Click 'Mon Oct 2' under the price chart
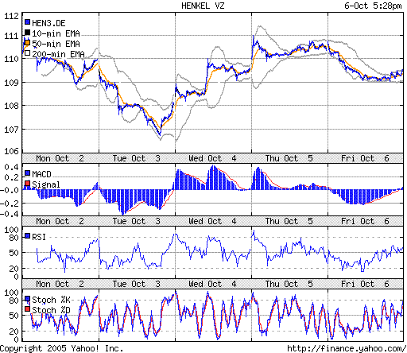Screen dimensions: 407x353 pyautogui.click(x=60, y=158)
